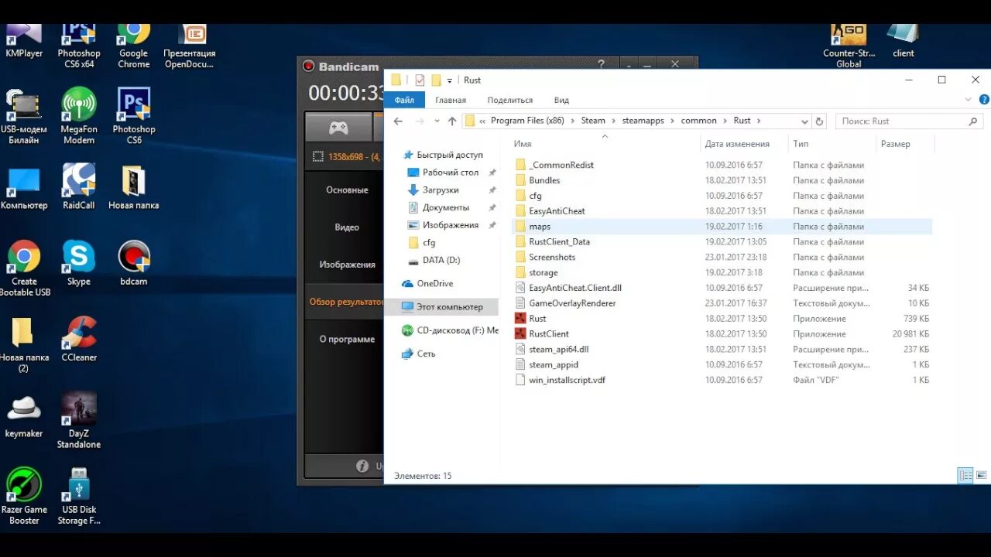The height and width of the screenshot is (557, 991).
Task: Open Bandicam Изображения settings tab
Action: (347, 265)
